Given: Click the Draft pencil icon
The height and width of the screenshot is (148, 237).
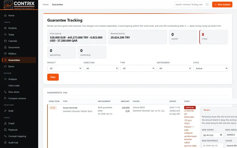Looking at the screenshot, I should [5, 111].
